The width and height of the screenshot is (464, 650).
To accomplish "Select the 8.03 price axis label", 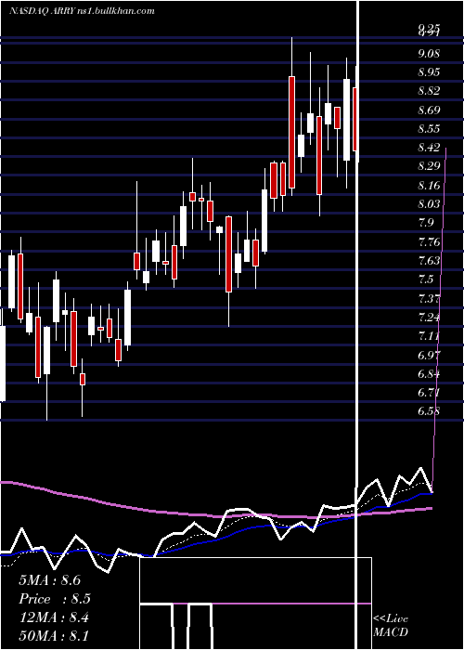I will tap(429, 204).
